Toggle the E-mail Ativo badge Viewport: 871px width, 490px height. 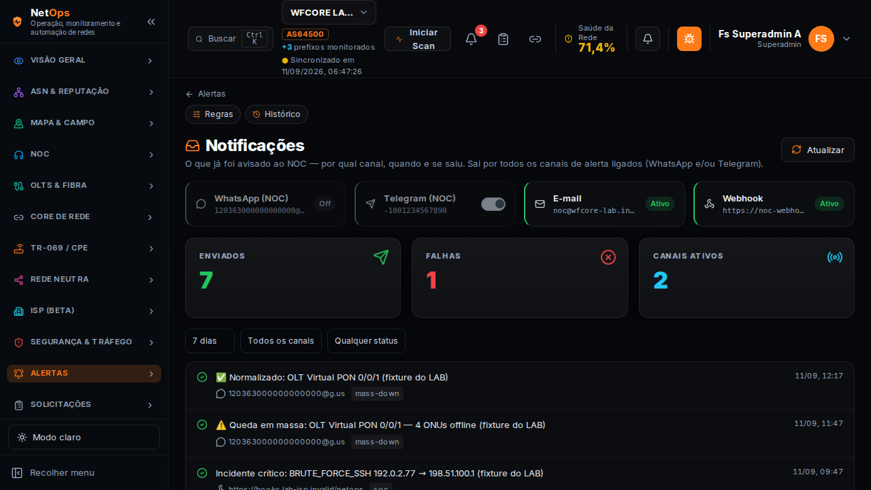tap(660, 203)
